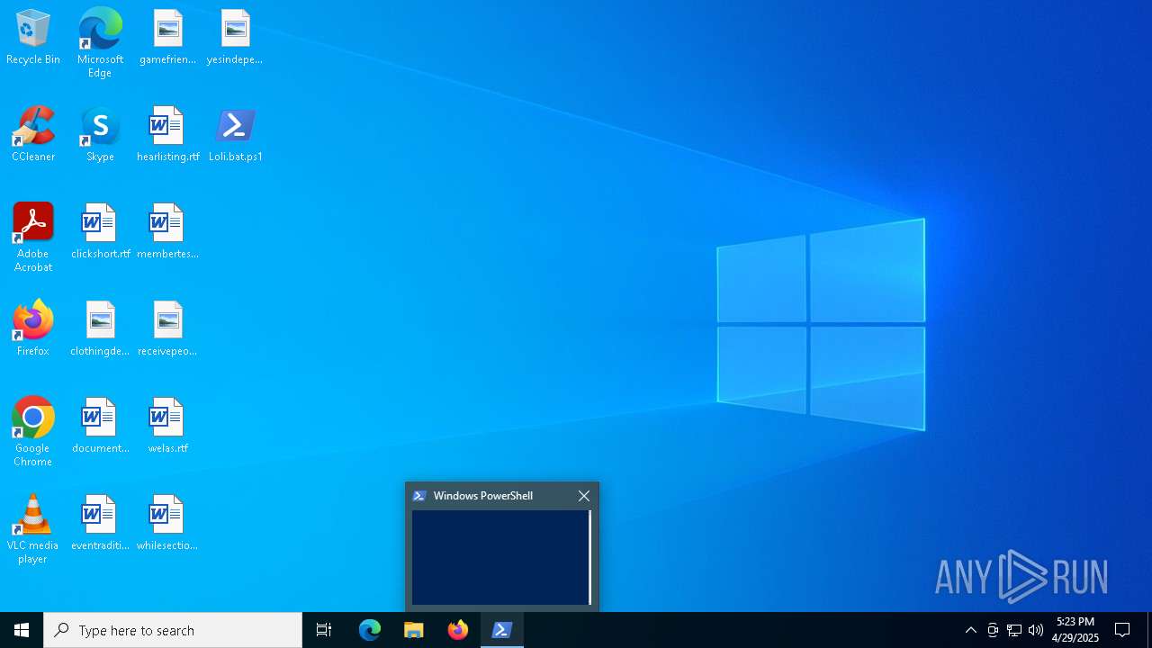
Task: Select the gamefrien... image file icon
Action: [167, 38]
